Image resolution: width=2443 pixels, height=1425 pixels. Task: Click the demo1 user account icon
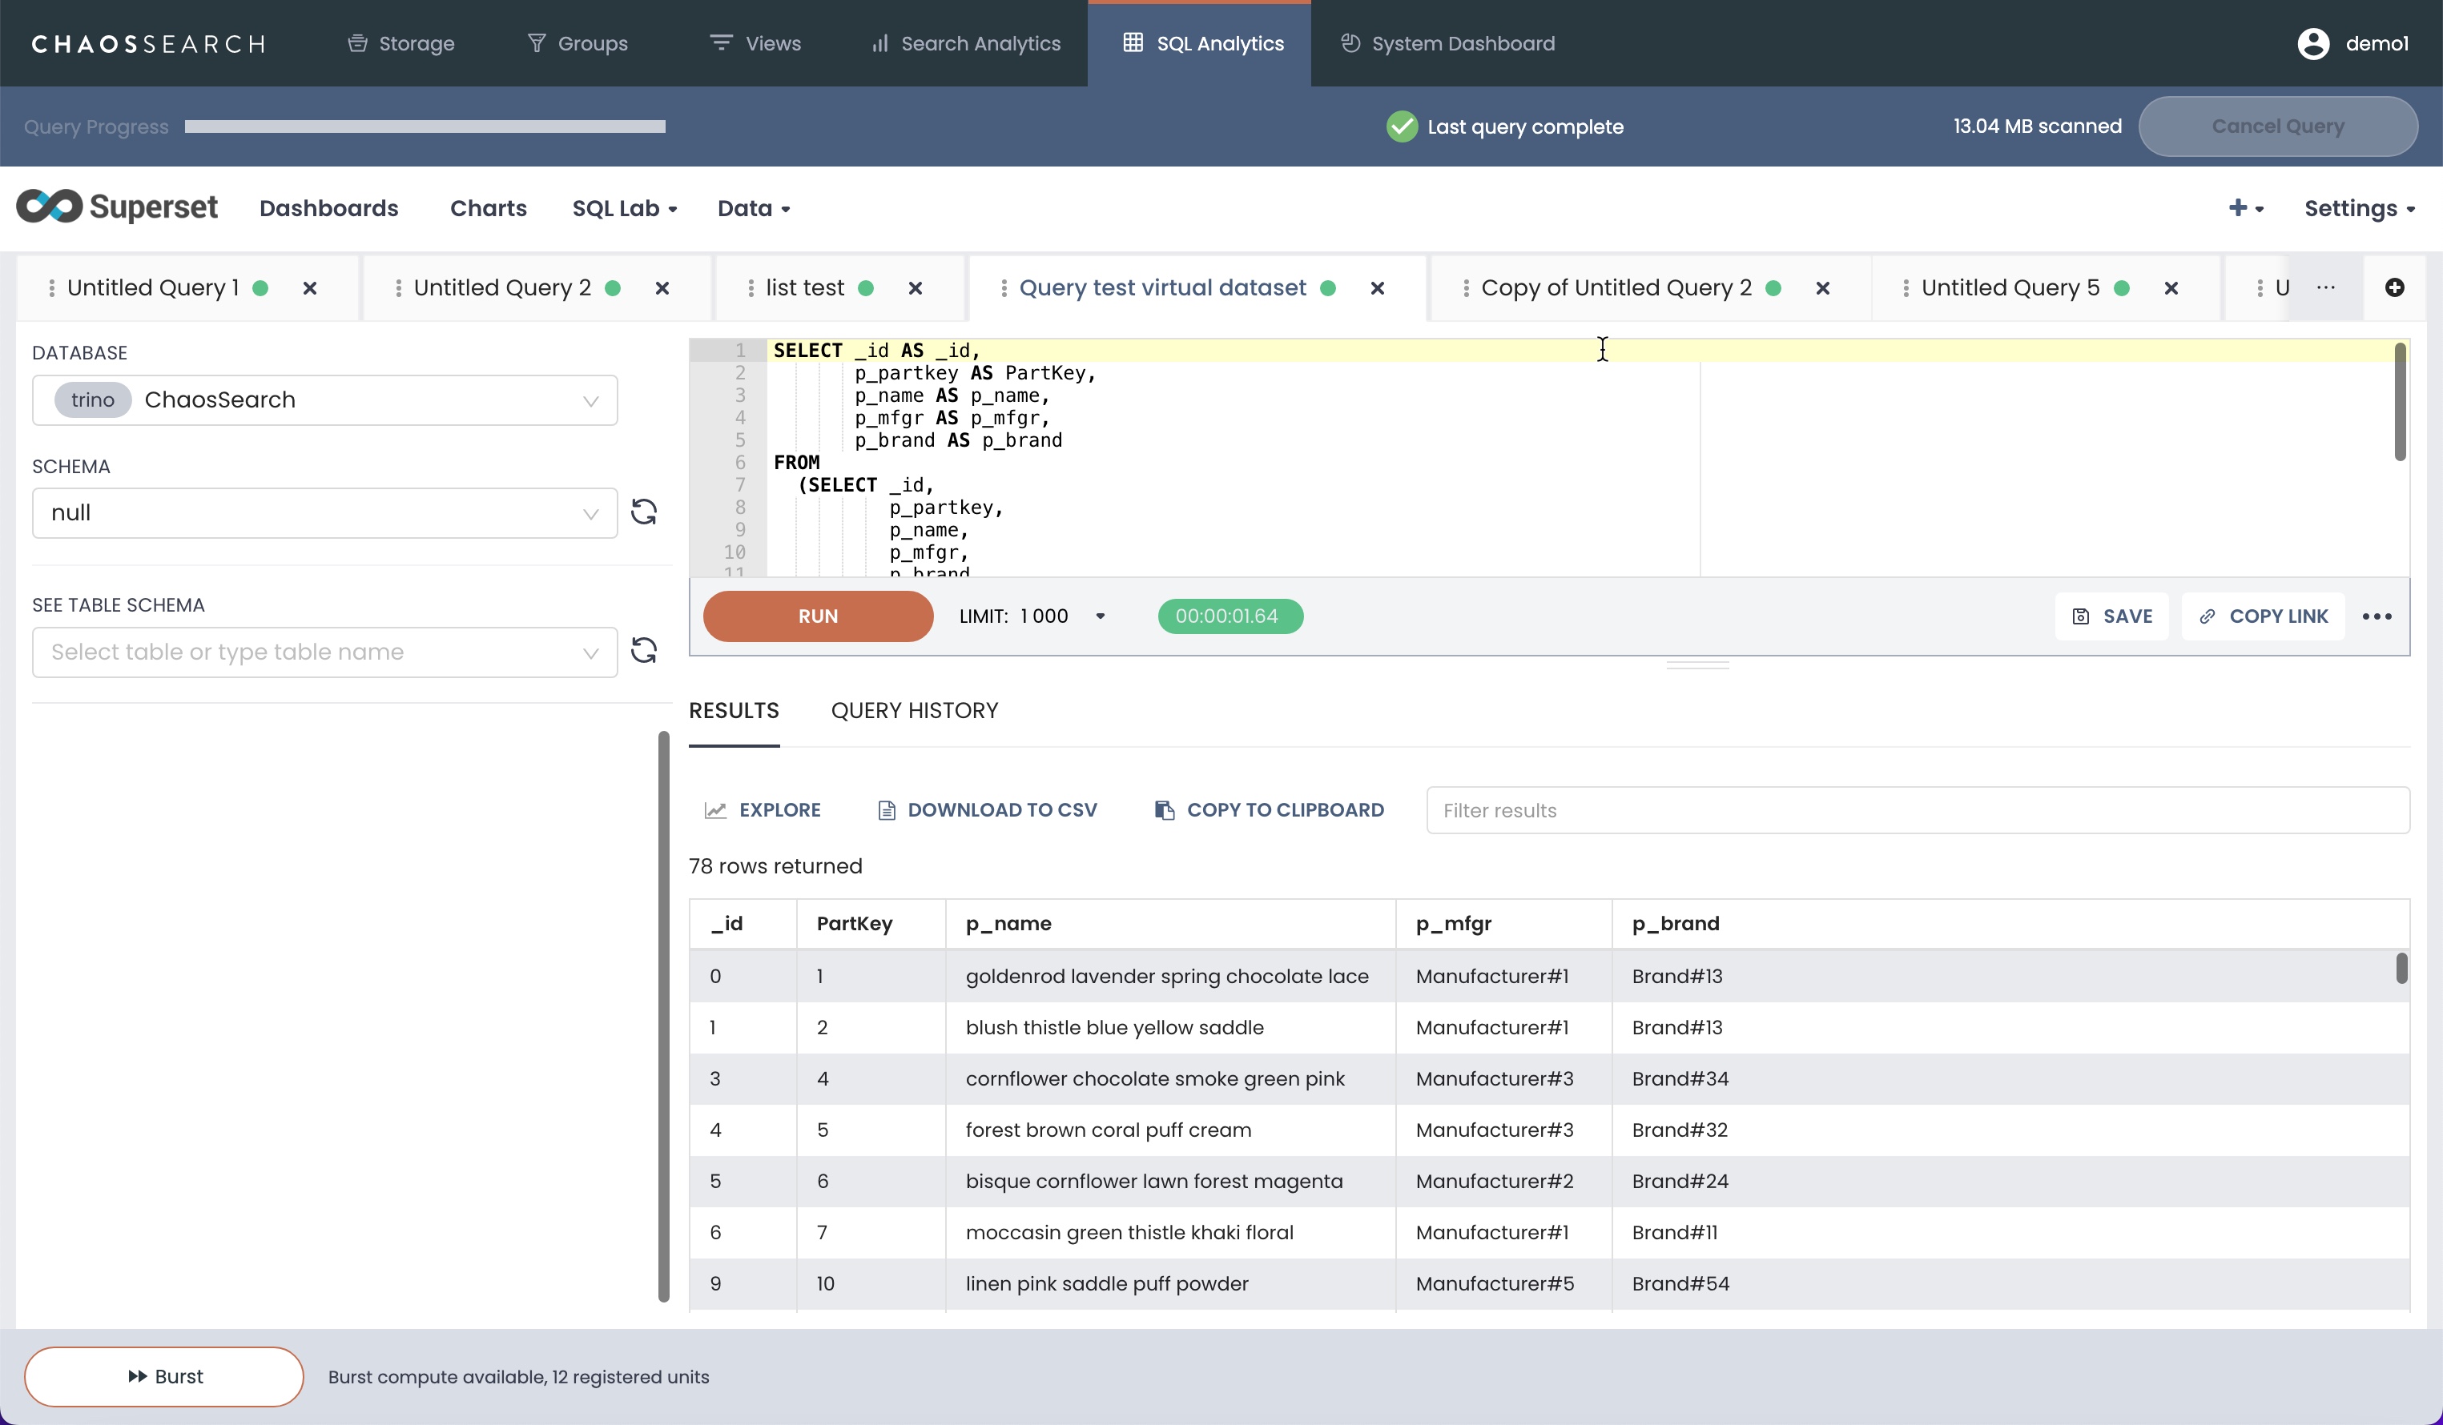coord(2313,43)
